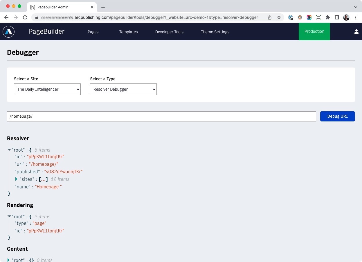Open the Select a Type dropdown
Image resolution: width=362 pixels, height=262 pixels.
pos(123,89)
